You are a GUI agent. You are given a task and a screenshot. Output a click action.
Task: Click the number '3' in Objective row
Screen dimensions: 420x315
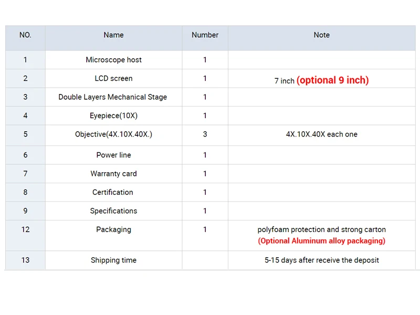[205, 134]
